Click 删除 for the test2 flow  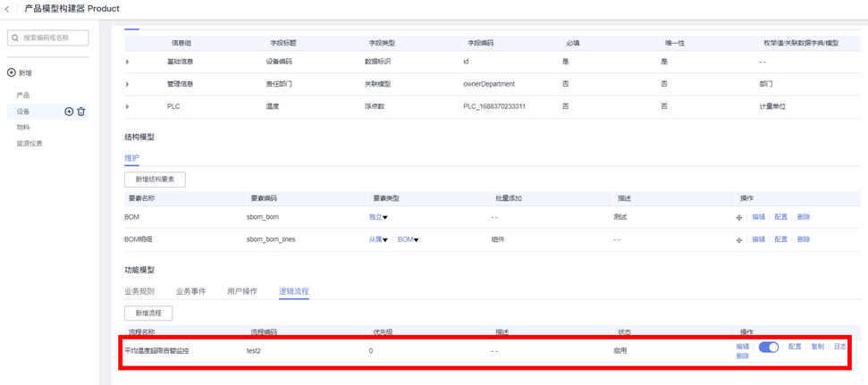742,356
